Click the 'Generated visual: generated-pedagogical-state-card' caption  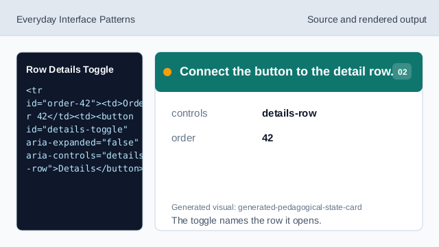(x=267, y=207)
